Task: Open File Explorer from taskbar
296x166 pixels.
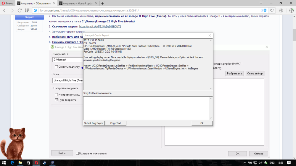Action: (20, 163)
